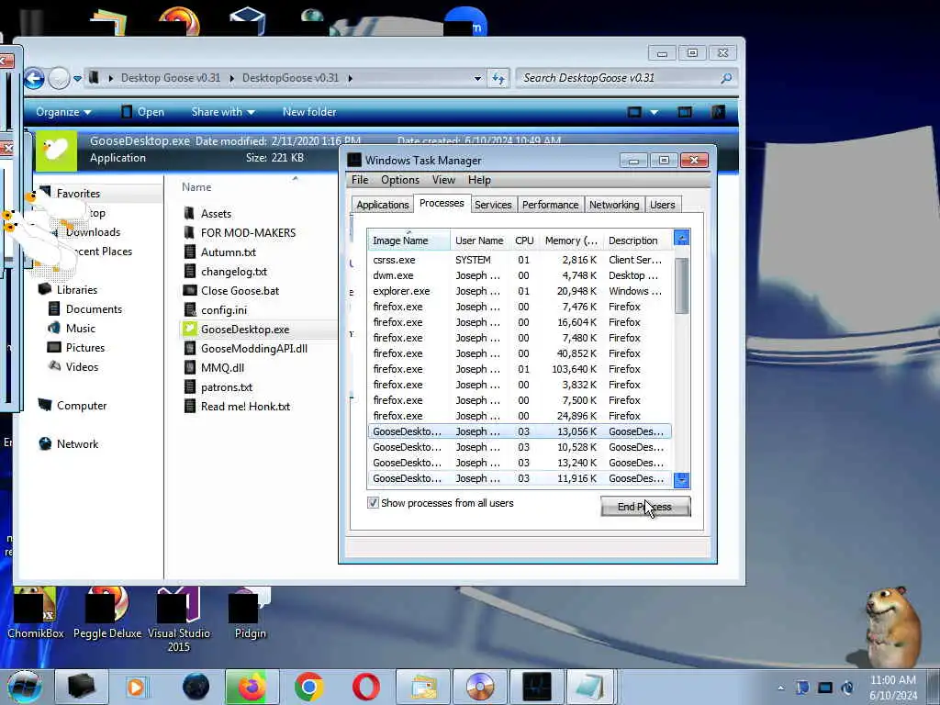Screen dimensions: 940x705
Task: Click the Firefox icon in the taskbar
Action: coord(252,687)
